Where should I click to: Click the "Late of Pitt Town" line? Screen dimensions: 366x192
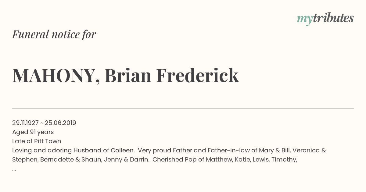37,141
